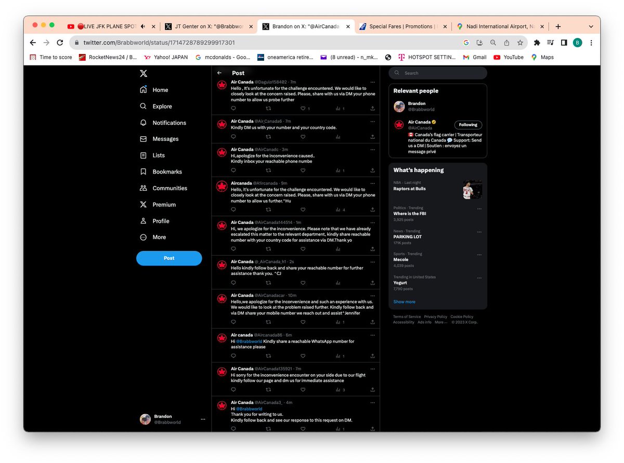Open Bookmarks in the sidebar
The width and height of the screenshot is (624, 463).
pyautogui.click(x=161, y=171)
